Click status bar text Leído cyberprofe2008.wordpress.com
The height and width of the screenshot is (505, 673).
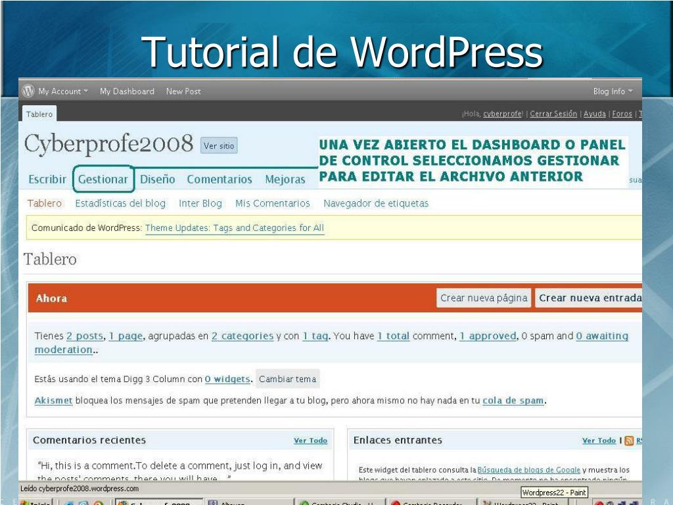pos(80,489)
